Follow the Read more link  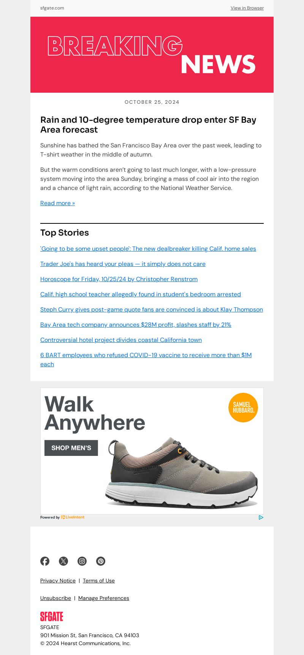click(57, 203)
